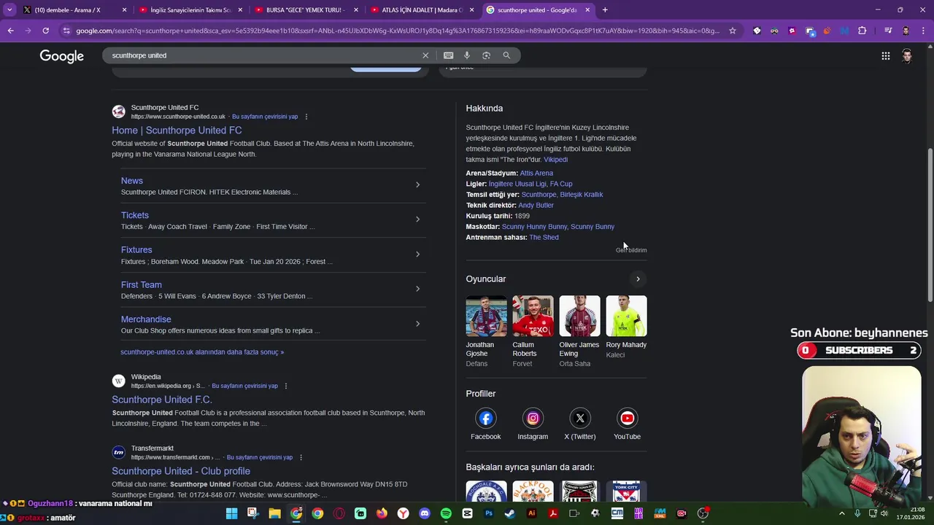Open Scunthorpe United Facebook profile
This screenshot has height=525, width=934.
(x=485, y=419)
